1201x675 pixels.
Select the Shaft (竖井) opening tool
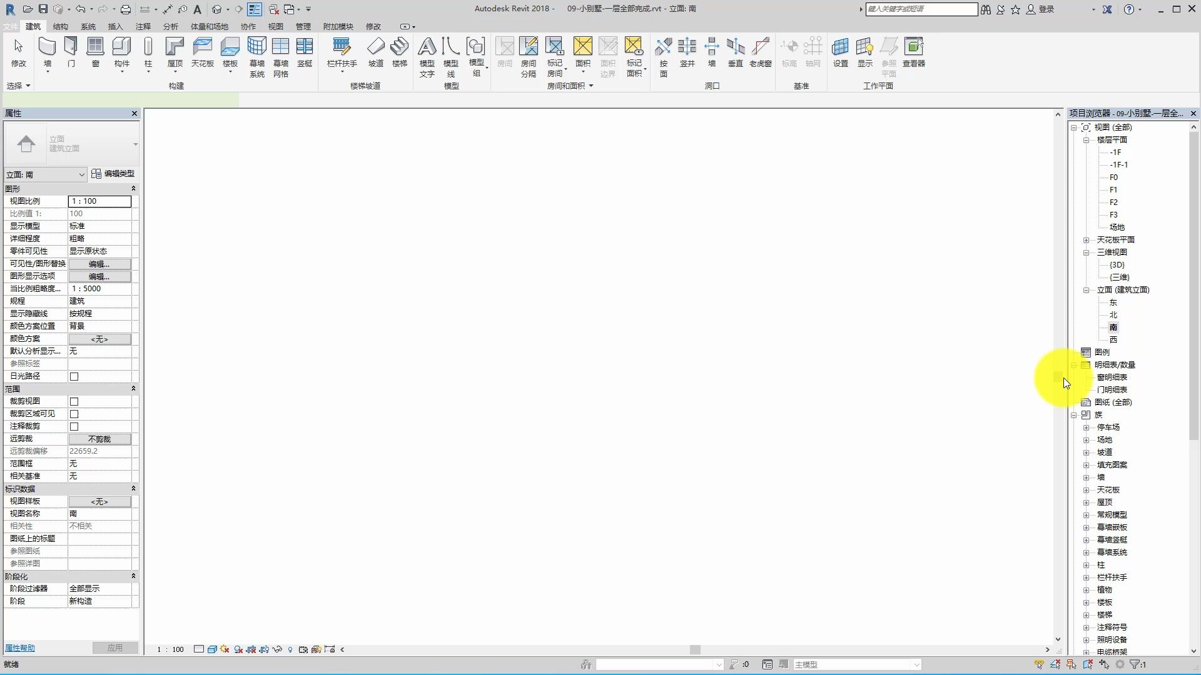point(687,47)
